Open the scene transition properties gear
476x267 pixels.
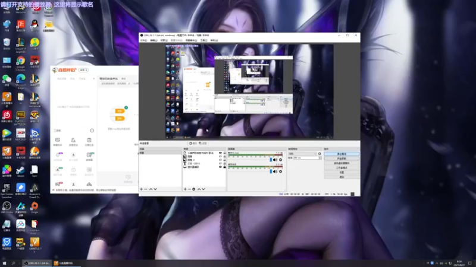320,154
